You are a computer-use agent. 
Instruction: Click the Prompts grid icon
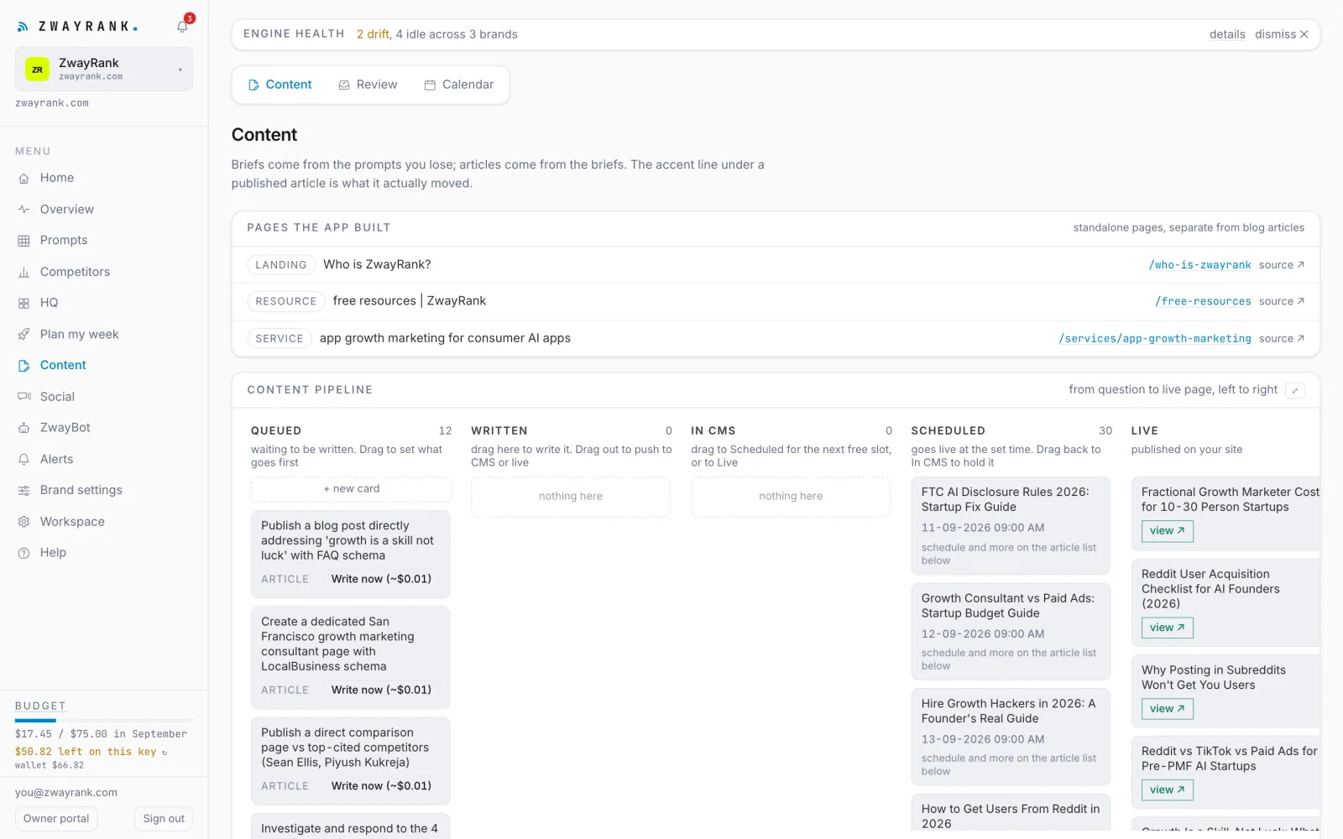coord(24,241)
